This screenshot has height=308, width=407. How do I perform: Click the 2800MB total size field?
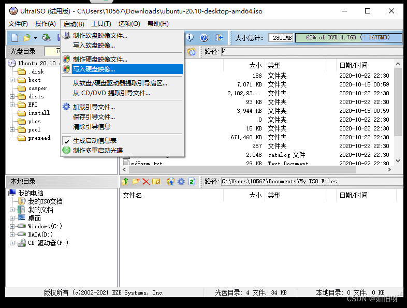point(281,38)
